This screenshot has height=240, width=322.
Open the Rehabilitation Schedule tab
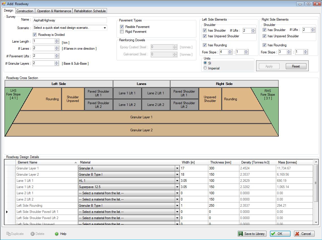(90, 11)
